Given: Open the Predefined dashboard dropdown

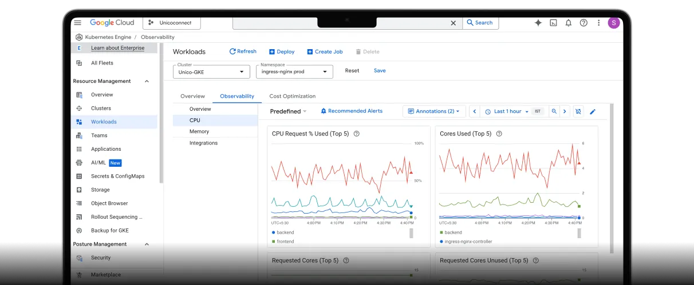Looking at the screenshot, I should click(x=288, y=111).
